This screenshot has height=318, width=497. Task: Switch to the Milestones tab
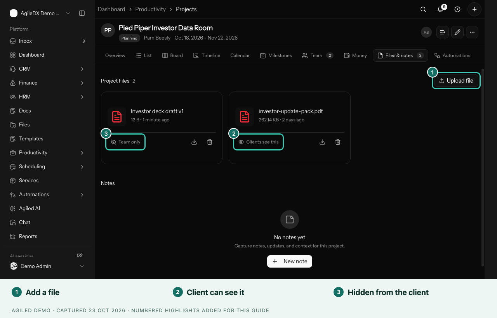(x=276, y=55)
